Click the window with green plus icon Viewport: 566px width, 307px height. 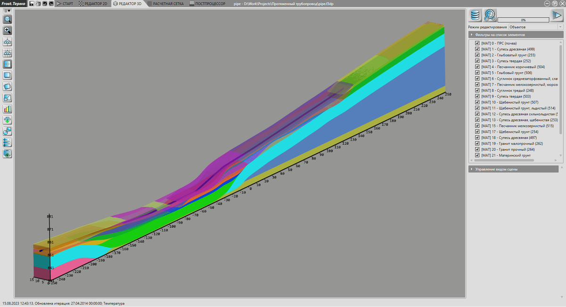[x=8, y=154]
